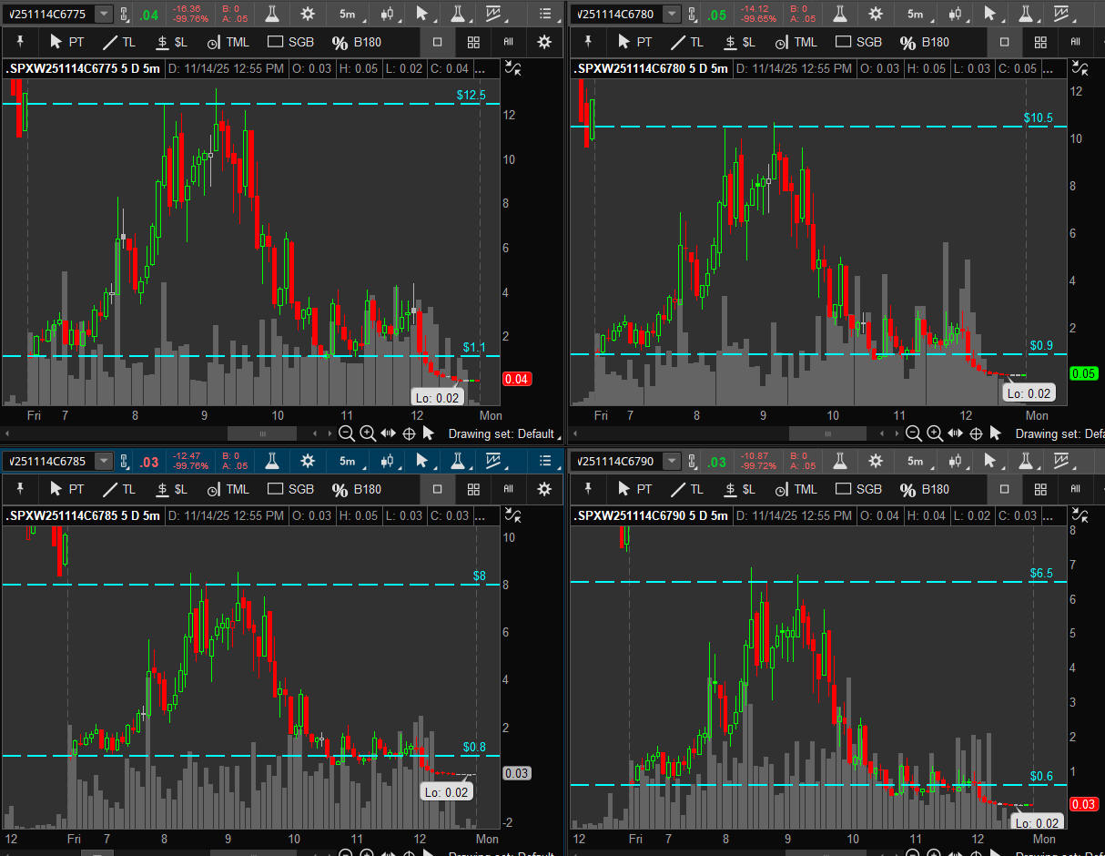Click the candlestick chart style icon, C6775 chart
Screen dimensions: 1105x856
[x=387, y=14]
